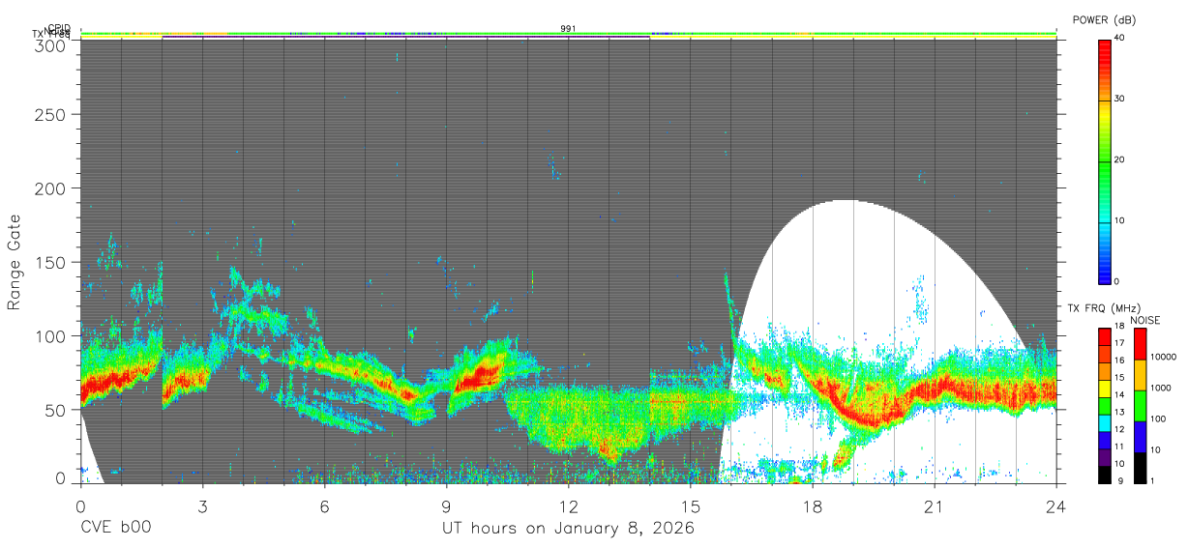
Task: Select the 11 label on the TX FRQ legend
Action: [x=1120, y=447]
